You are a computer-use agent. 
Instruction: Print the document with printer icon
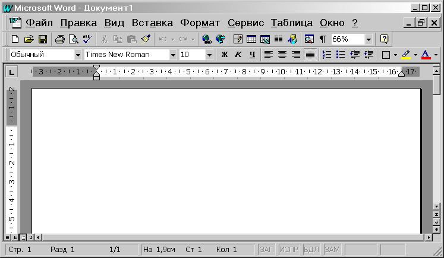click(x=60, y=39)
